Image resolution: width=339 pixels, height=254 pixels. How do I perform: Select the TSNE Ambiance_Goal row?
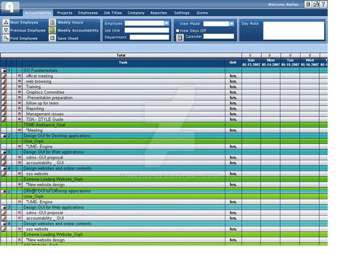pyautogui.click(x=164, y=125)
